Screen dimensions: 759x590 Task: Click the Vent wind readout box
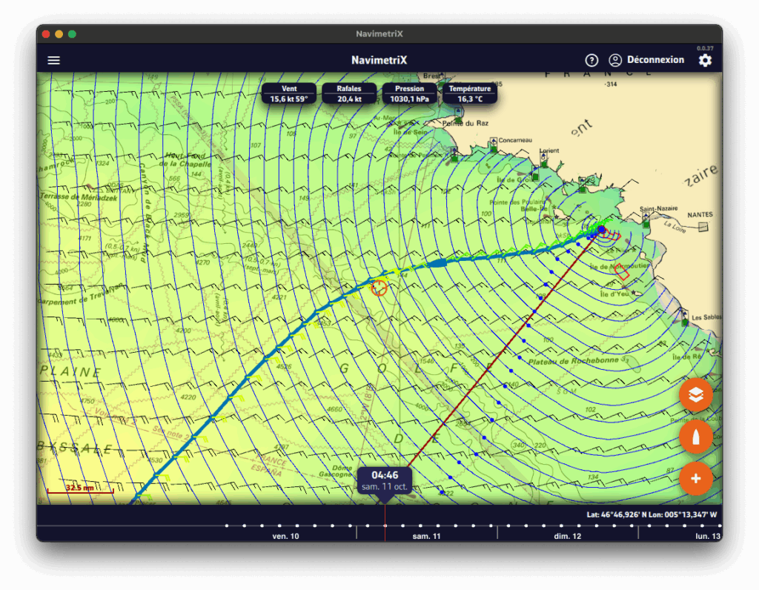coord(289,93)
